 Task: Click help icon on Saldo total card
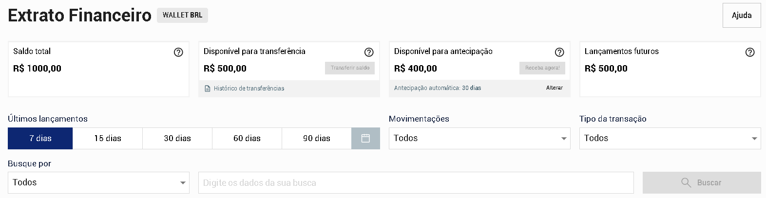point(178,52)
